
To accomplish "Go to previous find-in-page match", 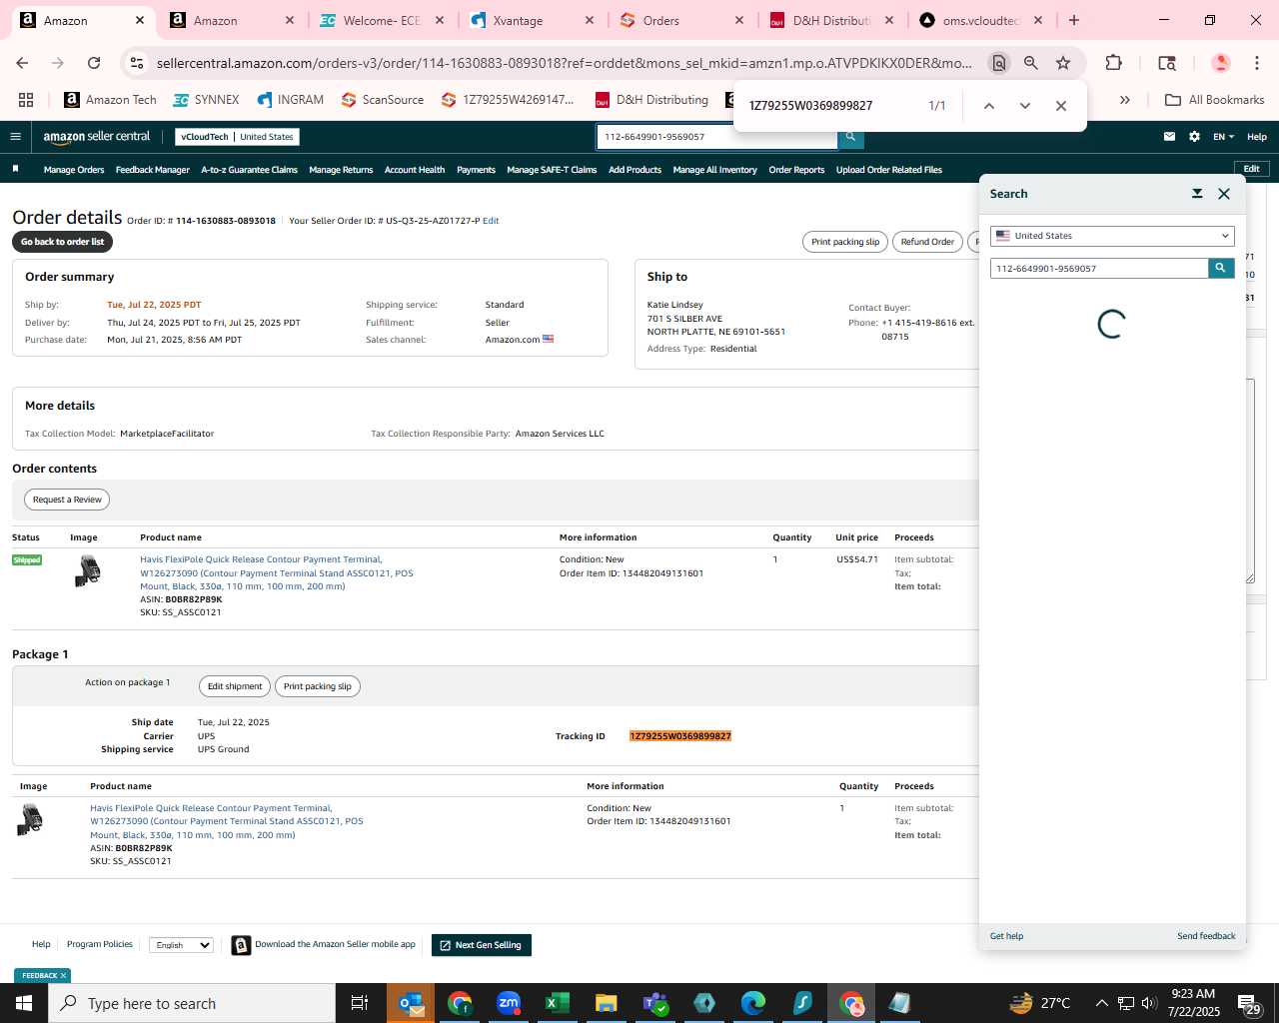I will click(988, 106).
